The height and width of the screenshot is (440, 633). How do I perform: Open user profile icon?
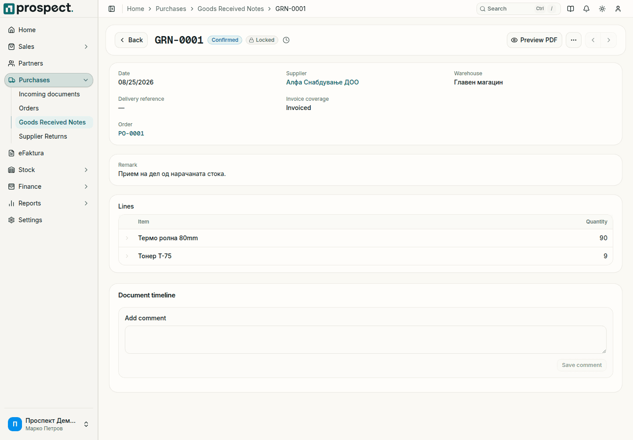[618, 9]
